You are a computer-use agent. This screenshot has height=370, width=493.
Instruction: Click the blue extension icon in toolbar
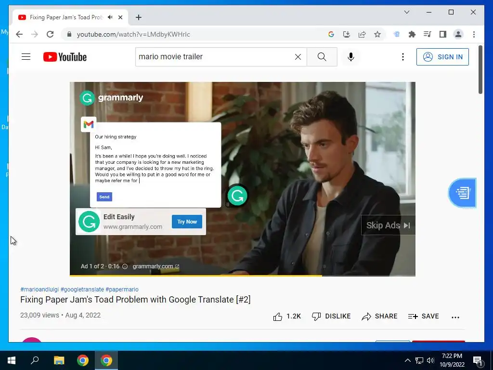pos(397,34)
